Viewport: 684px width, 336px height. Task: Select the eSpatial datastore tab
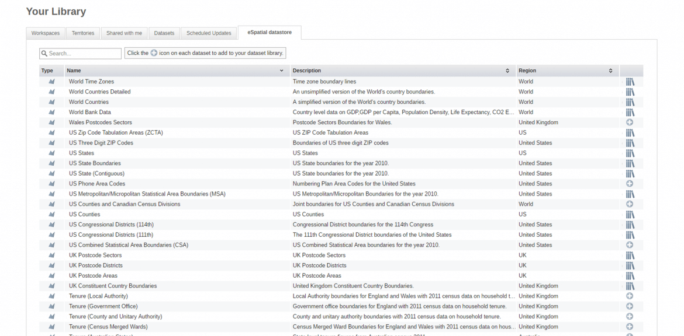[270, 33]
